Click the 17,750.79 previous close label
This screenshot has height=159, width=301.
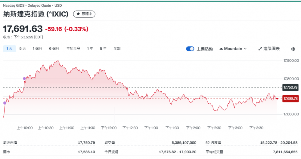coord(290,87)
